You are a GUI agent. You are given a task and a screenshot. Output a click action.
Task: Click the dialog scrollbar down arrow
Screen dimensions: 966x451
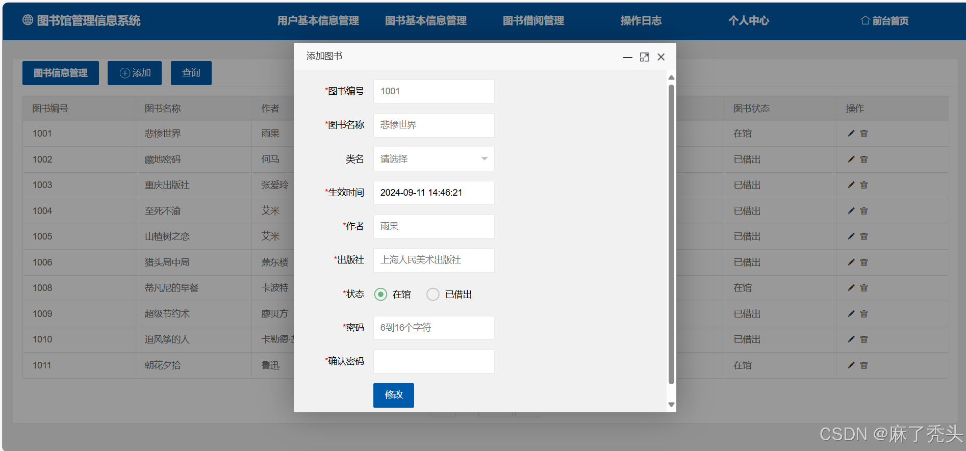(671, 405)
